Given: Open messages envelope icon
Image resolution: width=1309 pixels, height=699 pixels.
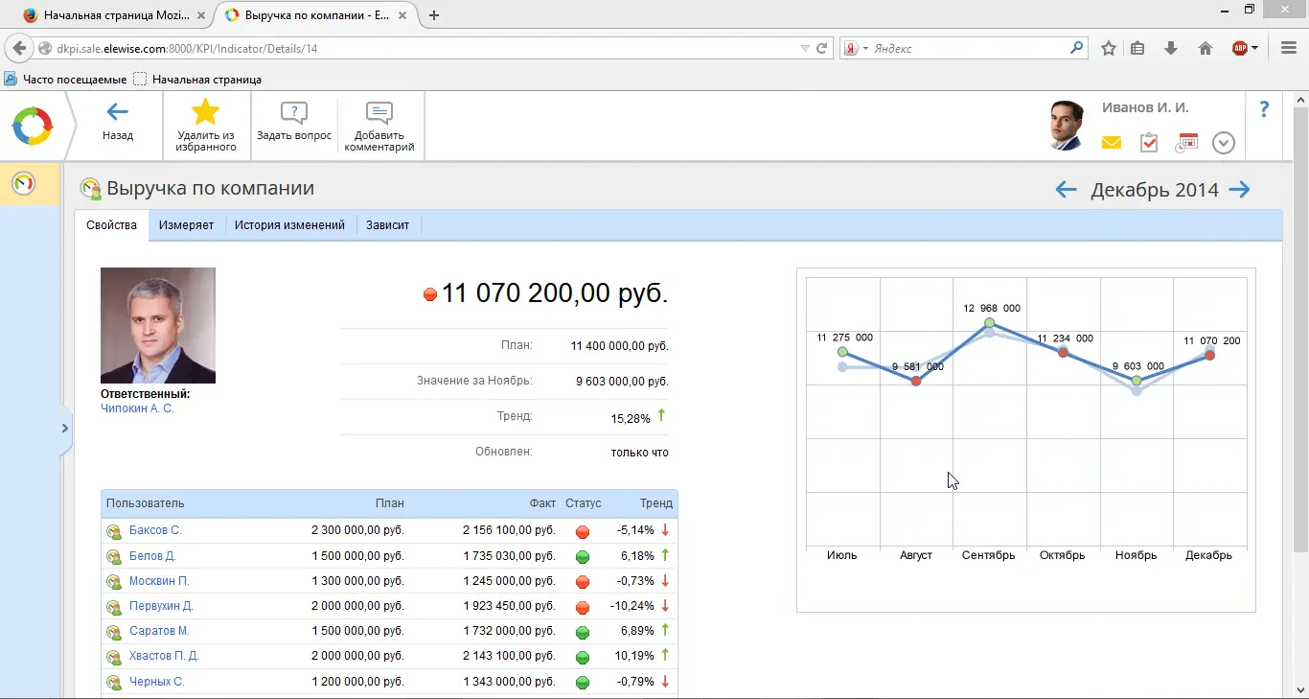Looking at the screenshot, I should tap(1112, 143).
